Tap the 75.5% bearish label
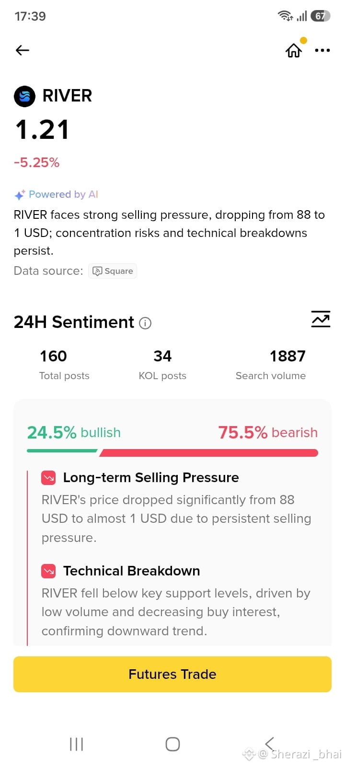 (x=268, y=432)
